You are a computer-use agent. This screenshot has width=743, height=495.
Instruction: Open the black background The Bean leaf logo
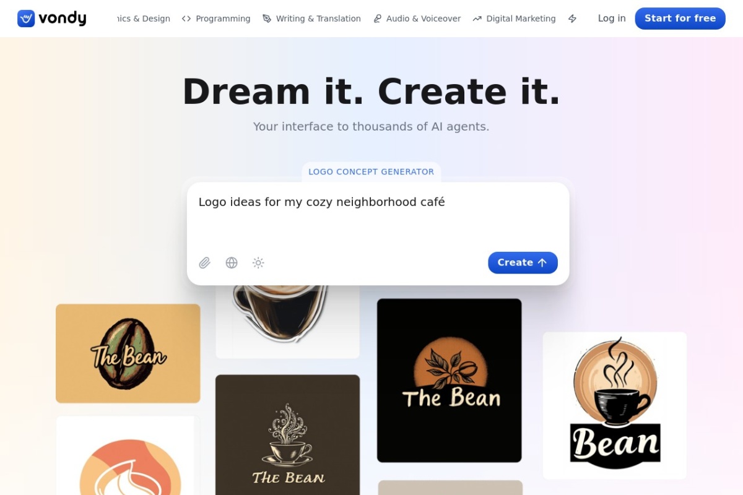pyautogui.click(x=450, y=381)
